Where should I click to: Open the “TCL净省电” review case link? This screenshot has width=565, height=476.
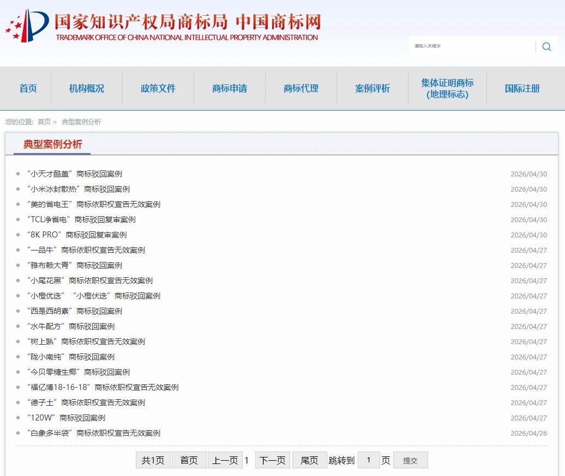click(81, 220)
